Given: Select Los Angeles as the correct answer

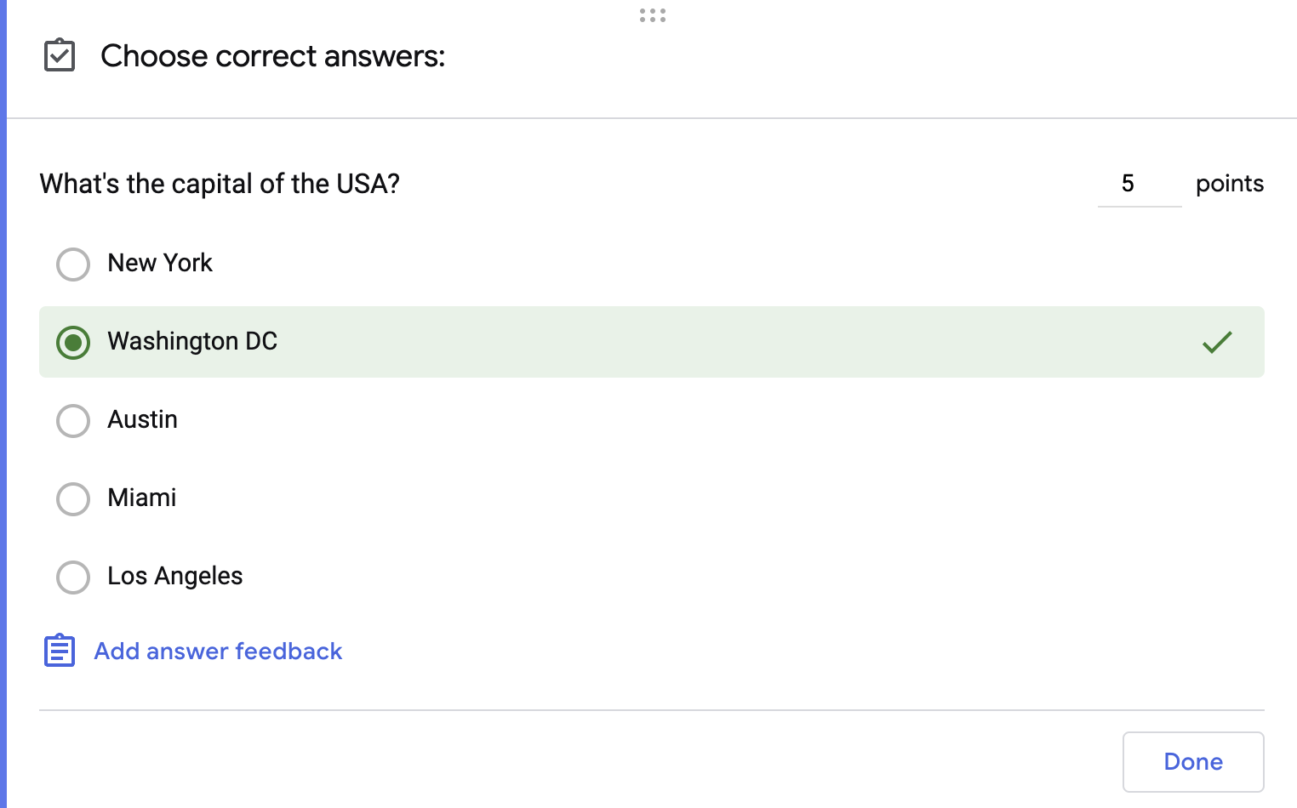Looking at the screenshot, I should (73, 577).
